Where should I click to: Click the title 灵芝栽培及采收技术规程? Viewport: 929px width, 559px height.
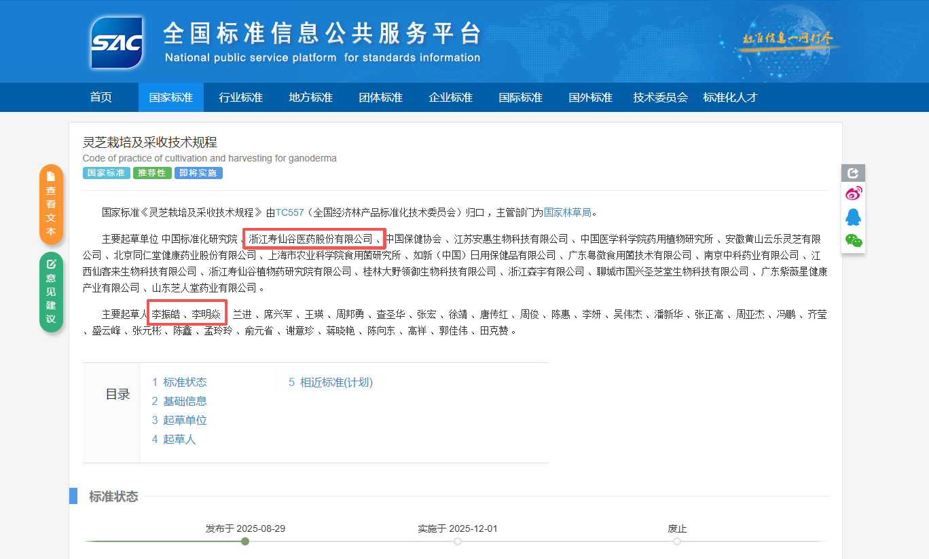click(150, 142)
